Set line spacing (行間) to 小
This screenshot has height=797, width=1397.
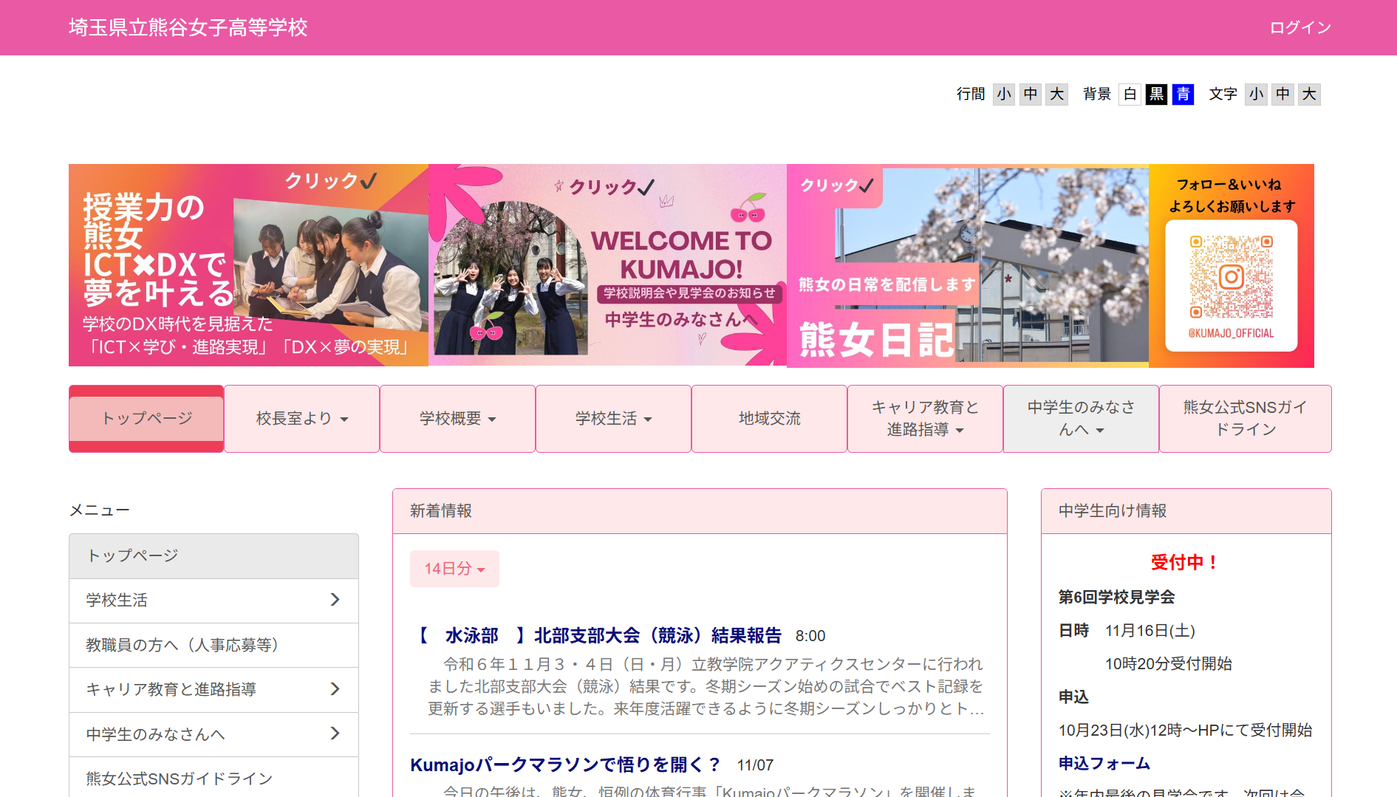1003,94
